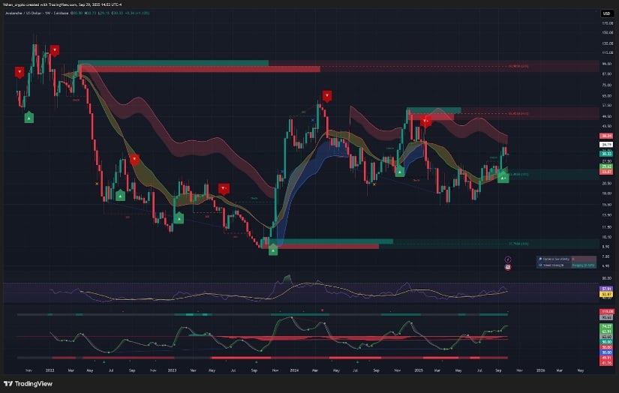The width and height of the screenshot is (619, 393).
Task: Select the long green zone bar at top
Action: (x=173, y=63)
